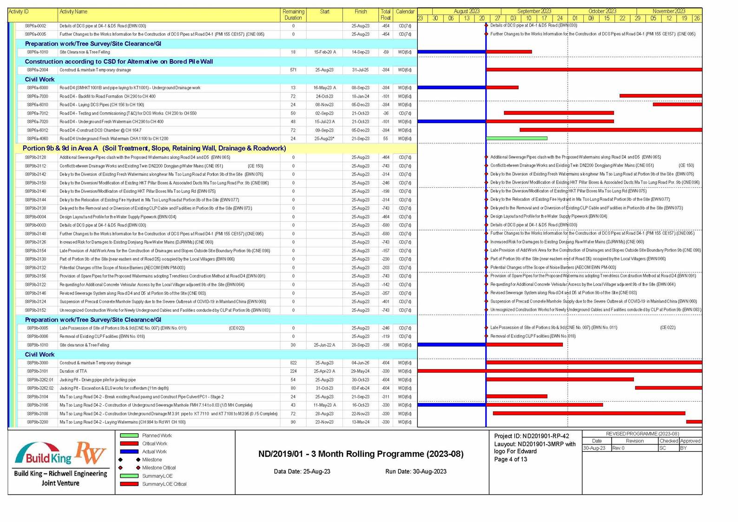Select activity ID S8P9b-3124
738x522 pixels.
(36, 302)
